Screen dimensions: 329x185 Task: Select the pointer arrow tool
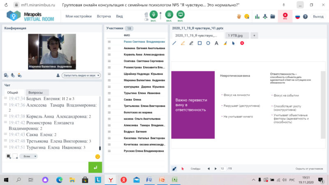(233, 43)
